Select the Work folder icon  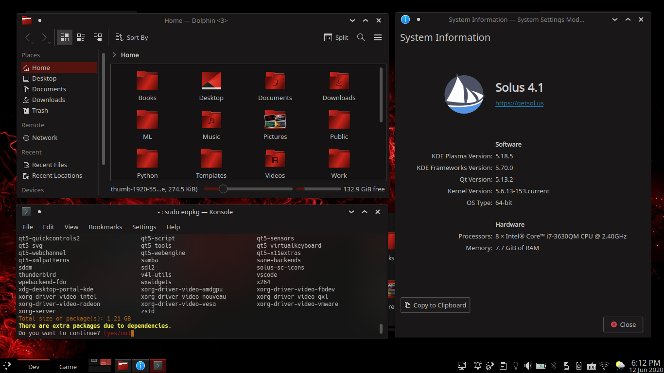[x=339, y=158]
